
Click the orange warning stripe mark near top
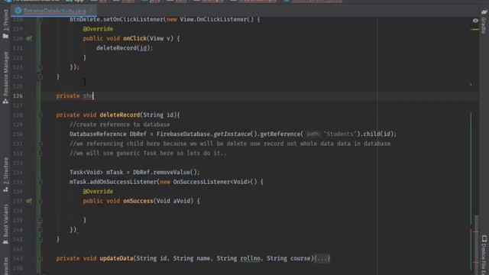(475, 30)
